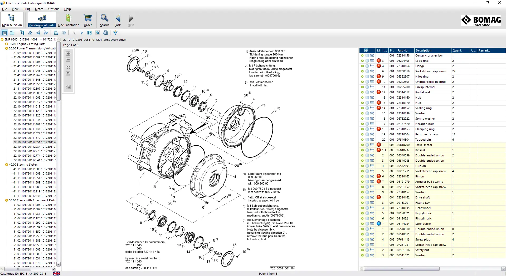The image size is (506, 276).
Task: Click the gear icon on the Flange row
Action: click(362, 66)
